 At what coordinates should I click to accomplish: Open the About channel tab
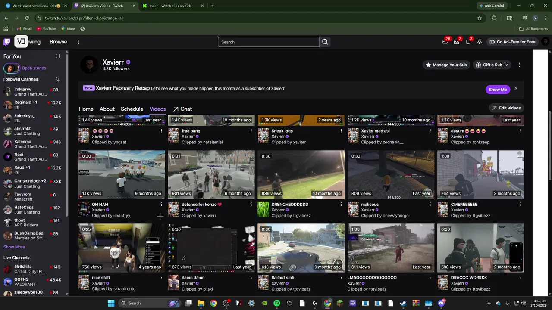[x=107, y=109]
